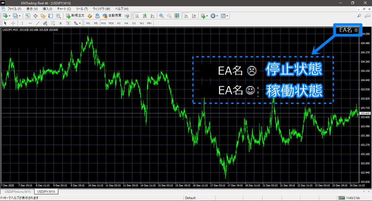Image resolution: width=372 pixels, height=201 pixels.
Task: Toggle the 自動売買 auto trading button
Action: pos(112,15)
